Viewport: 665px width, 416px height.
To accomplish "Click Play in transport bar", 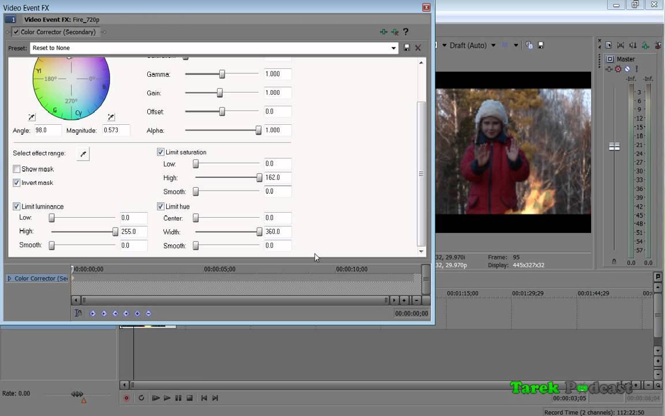I will [167, 398].
